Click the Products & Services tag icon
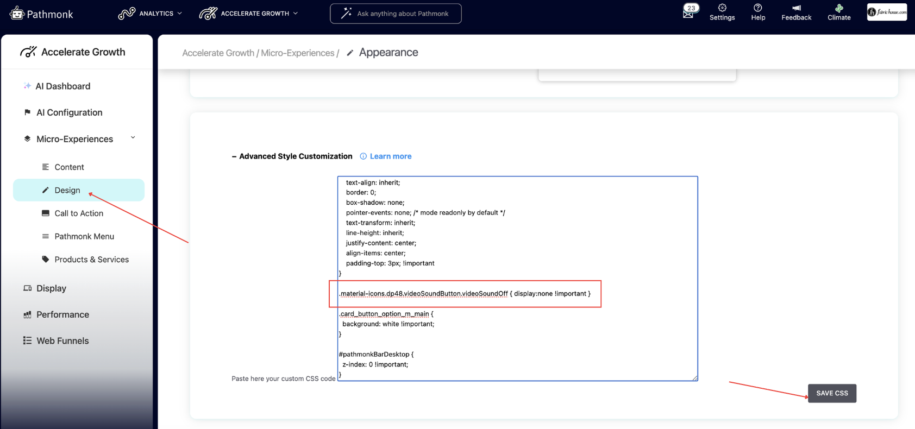 click(46, 259)
